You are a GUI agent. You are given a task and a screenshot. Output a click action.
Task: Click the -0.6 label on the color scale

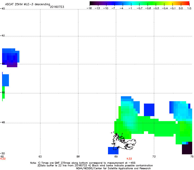tap(148, 8)
